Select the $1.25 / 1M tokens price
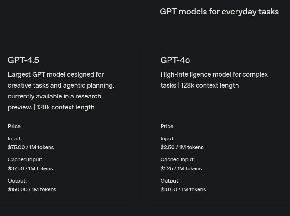Viewport: 290px width, 216px height. pyautogui.click(x=181, y=168)
